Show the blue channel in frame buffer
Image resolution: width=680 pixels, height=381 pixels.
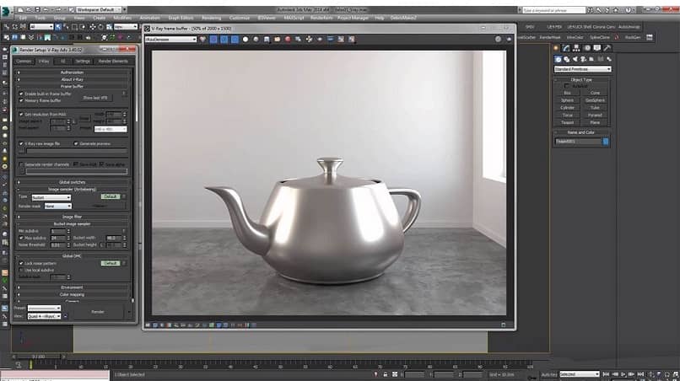click(235, 39)
